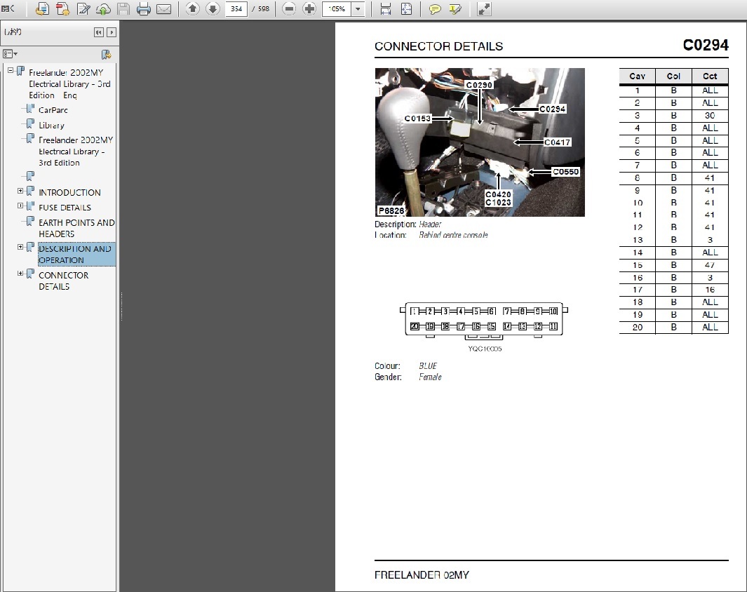This screenshot has height=592, width=747.
Task: Open the CarParc bookmark
Action: (x=53, y=110)
